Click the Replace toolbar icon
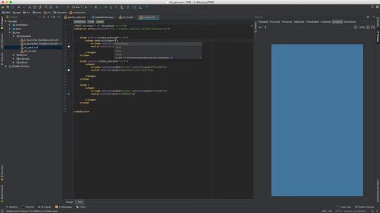Image resolution: width=380 pixels, height=213 pixels. [51, 7]
